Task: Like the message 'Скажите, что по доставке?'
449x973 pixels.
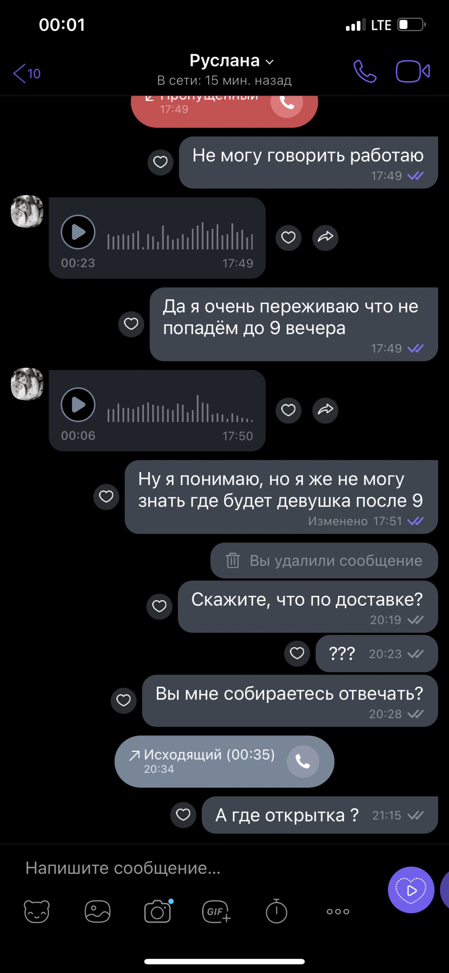Action: 159,606
